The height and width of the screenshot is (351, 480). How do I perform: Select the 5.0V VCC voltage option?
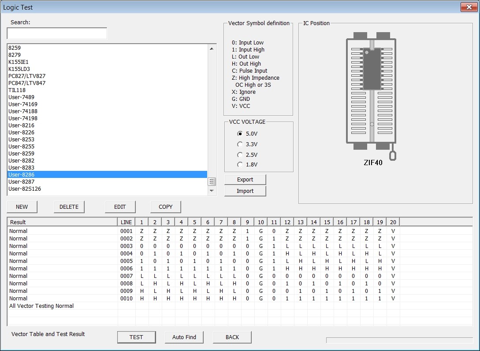240,133
